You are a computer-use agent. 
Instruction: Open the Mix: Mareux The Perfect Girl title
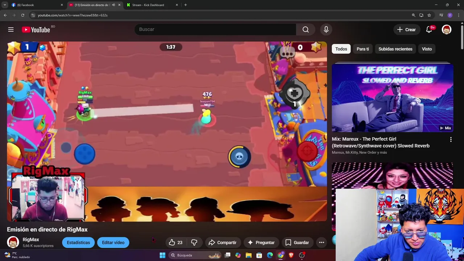point(381,142)
